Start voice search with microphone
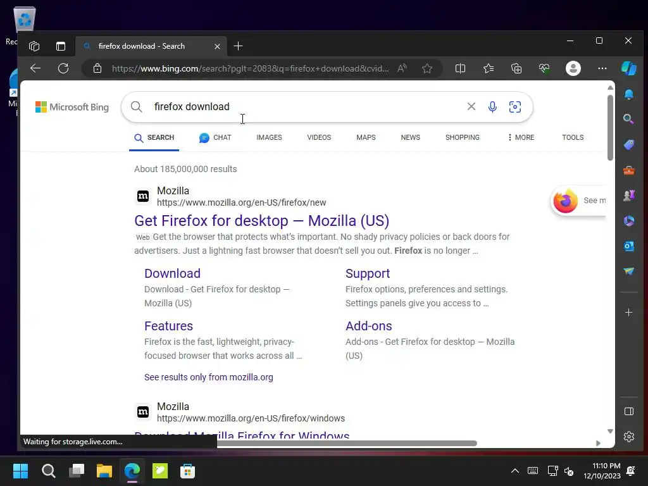Image resolution: width=648 pixels, height=486 pixels. 492,107
